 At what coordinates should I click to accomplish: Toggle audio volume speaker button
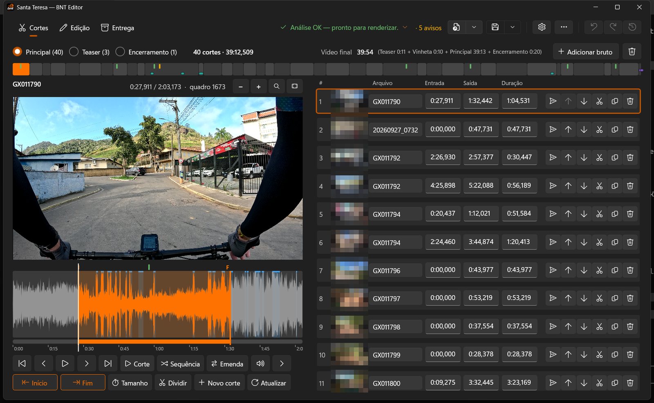coord(260,363)
